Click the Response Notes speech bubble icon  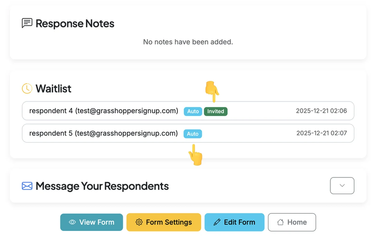[27, 23]
